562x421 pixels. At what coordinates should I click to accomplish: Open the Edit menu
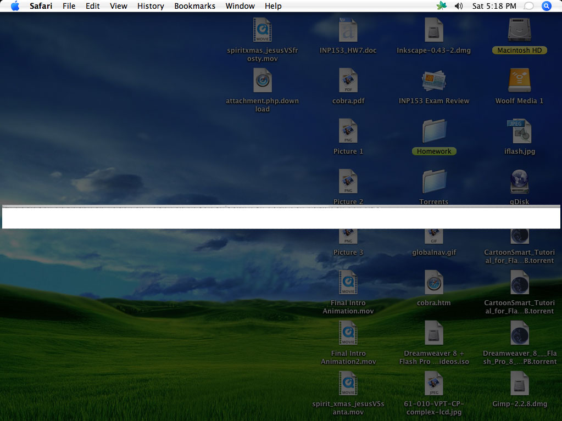click(92, 6)
